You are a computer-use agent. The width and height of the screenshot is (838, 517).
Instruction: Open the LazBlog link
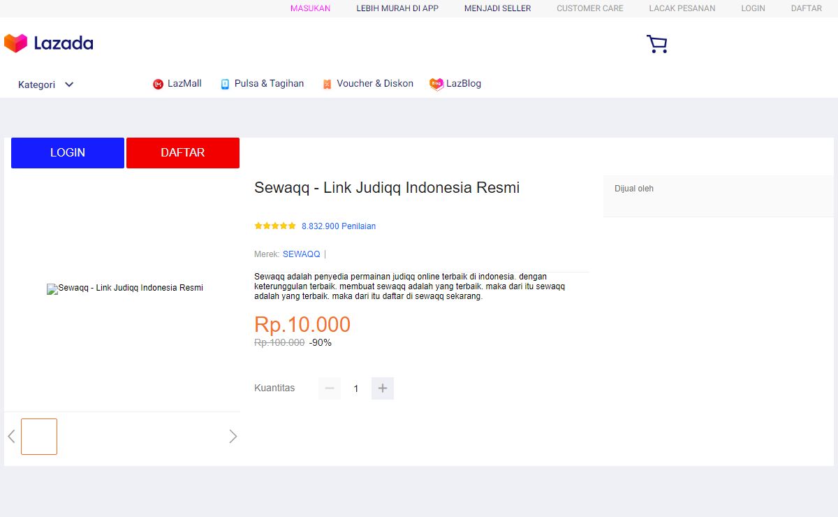(x=464, y=84)
